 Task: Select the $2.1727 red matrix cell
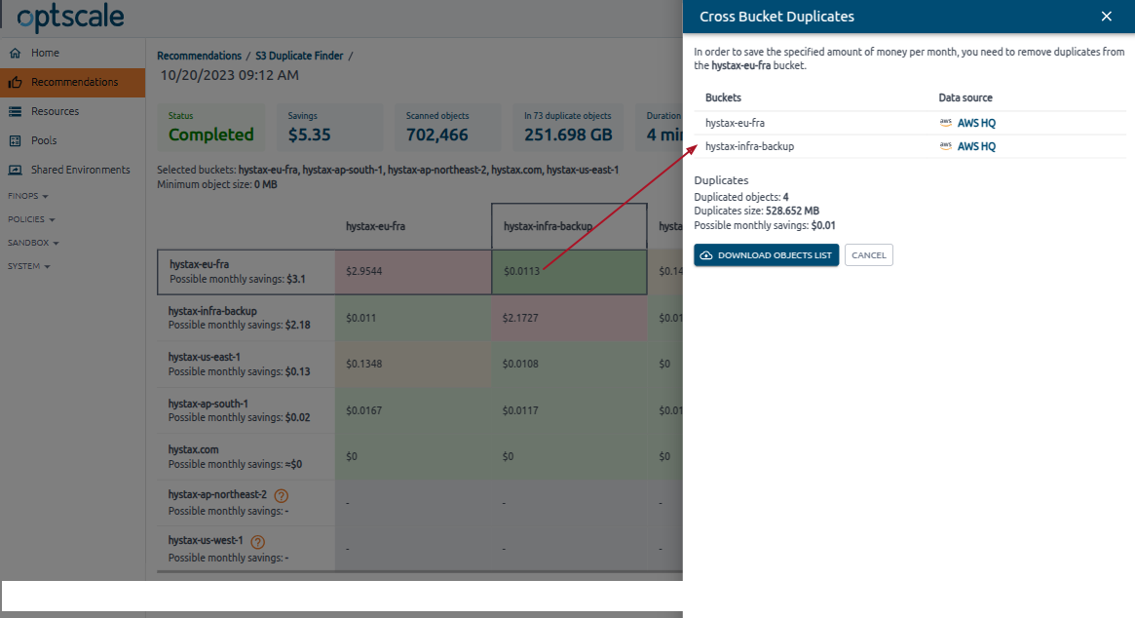coord(569,318)
